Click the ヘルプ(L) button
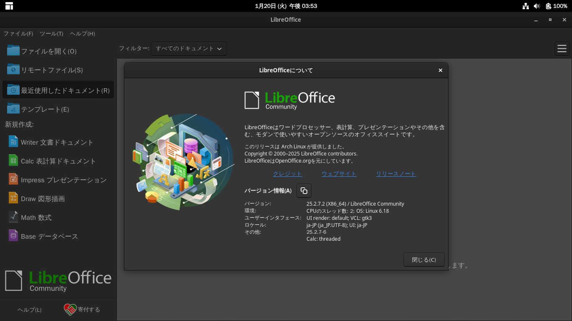 [29, 310]
